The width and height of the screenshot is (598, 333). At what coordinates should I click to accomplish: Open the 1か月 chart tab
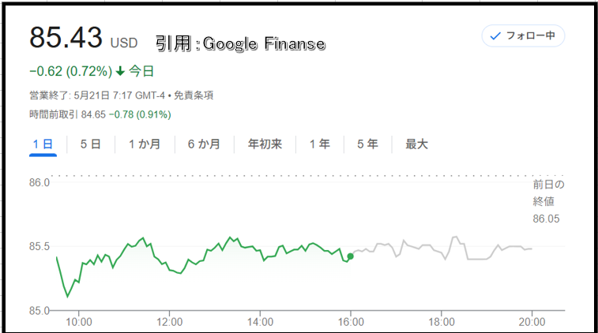tap(144, 144)
